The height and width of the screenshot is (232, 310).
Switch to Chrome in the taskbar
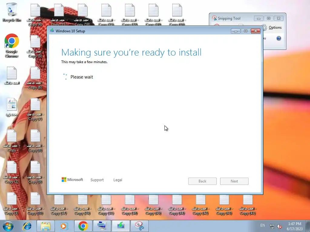click(83, 226)
